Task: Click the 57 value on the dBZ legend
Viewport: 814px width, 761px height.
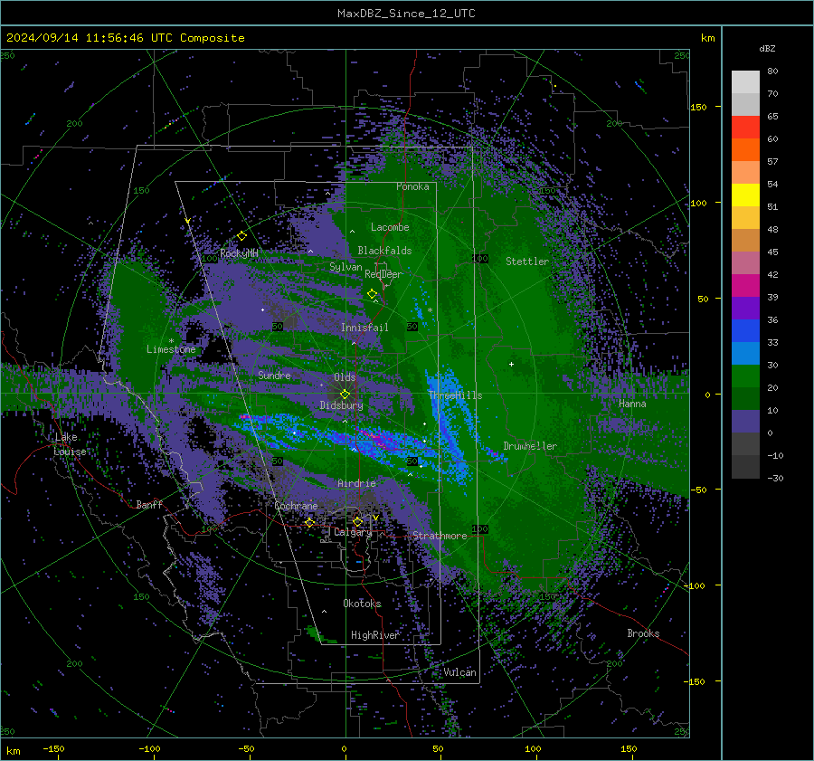Action: pyautogui.click(x=772, y=162)
